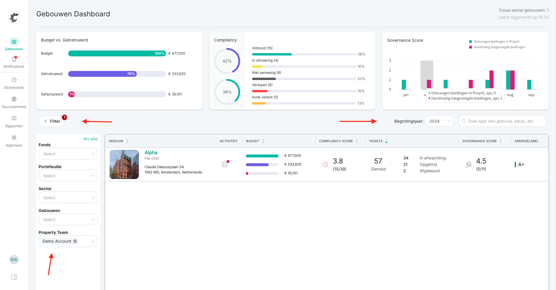
Task: Toggle Tickets column sort direction
Action: point(386,141)
